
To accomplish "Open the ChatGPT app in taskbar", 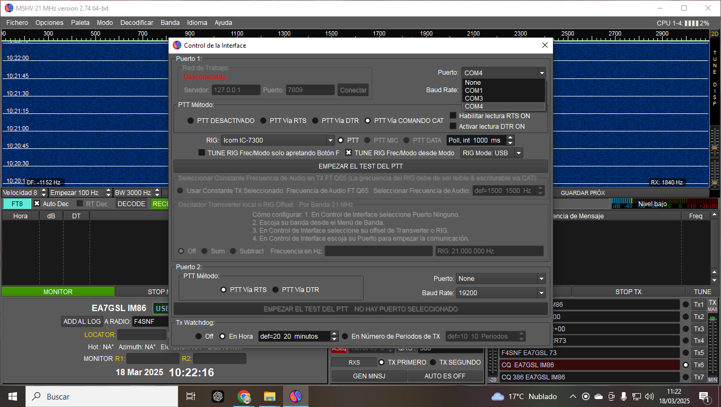I will [x=217, y=396].
